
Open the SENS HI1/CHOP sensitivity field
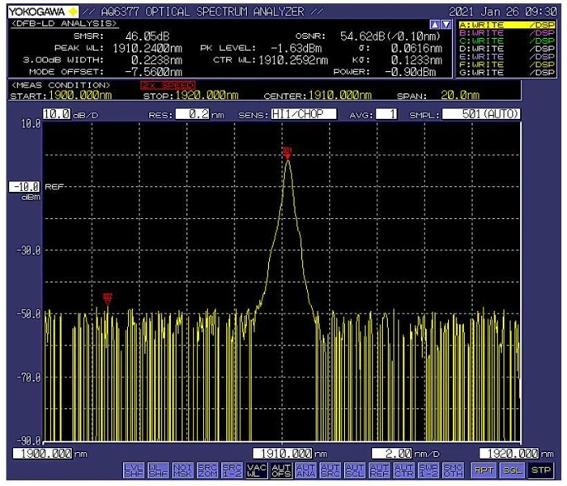click(x=303, y=114)
